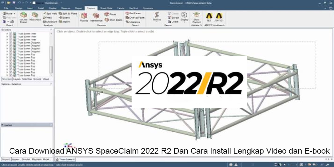Click the Undo arrow in title bar
The image size is (334, 167).
point(19,3)
